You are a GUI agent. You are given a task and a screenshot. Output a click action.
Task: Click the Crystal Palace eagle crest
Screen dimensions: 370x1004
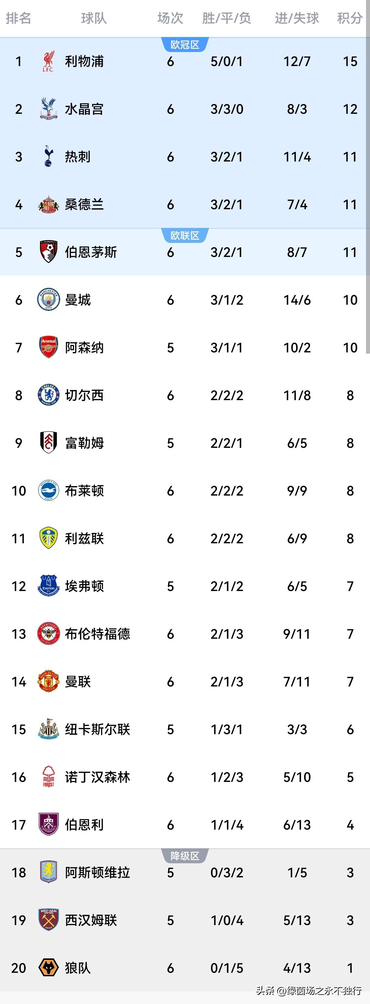tap(48, 109)
